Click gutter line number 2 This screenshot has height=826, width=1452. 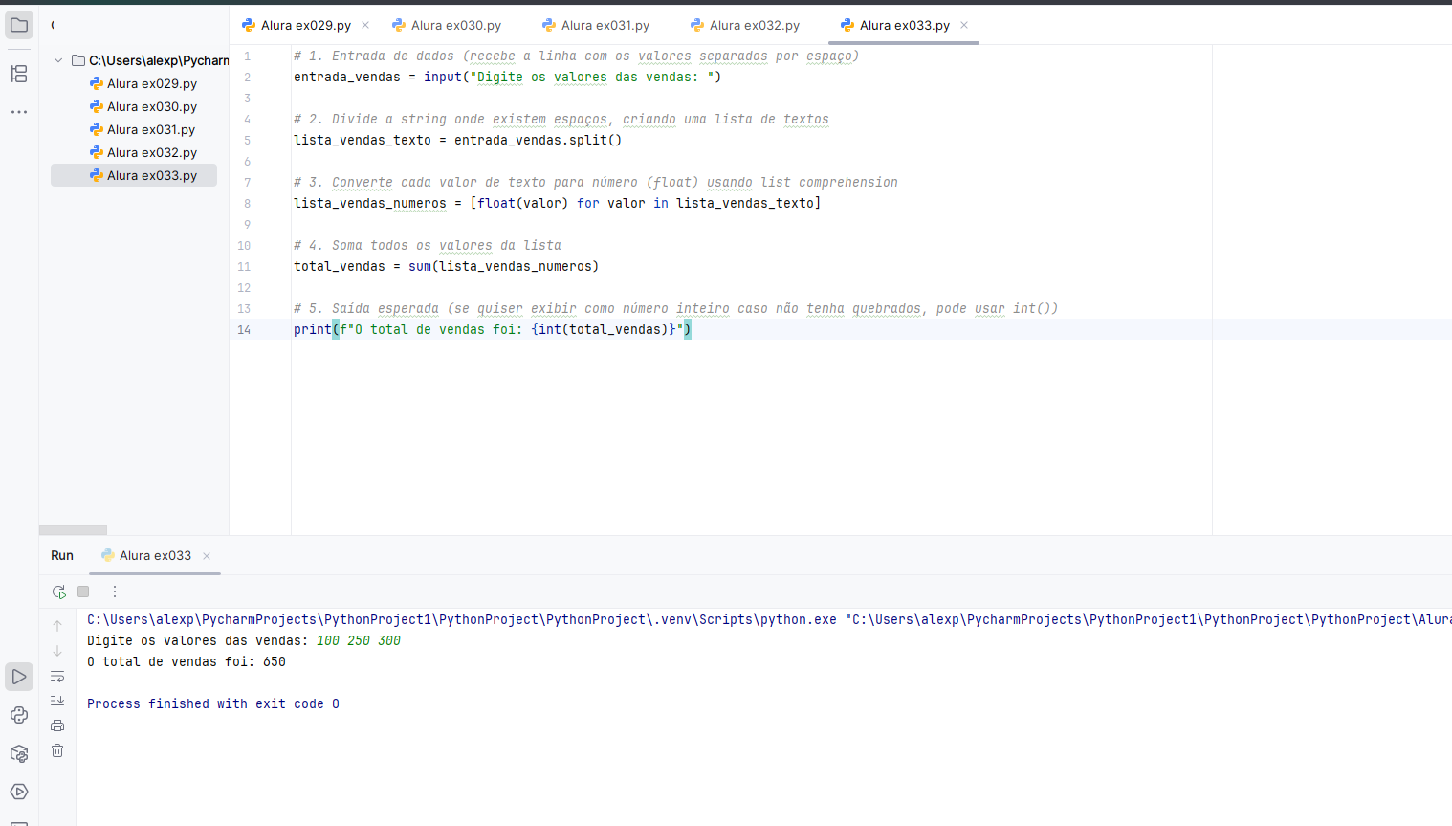[247, 78]
